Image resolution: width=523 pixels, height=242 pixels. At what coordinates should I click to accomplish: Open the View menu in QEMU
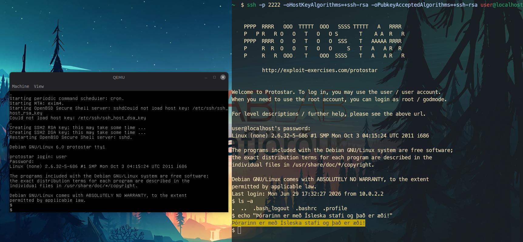click(x=39, y=86)
